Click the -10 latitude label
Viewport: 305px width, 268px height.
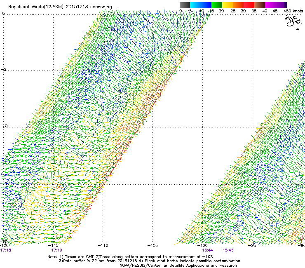pos(4,126)
